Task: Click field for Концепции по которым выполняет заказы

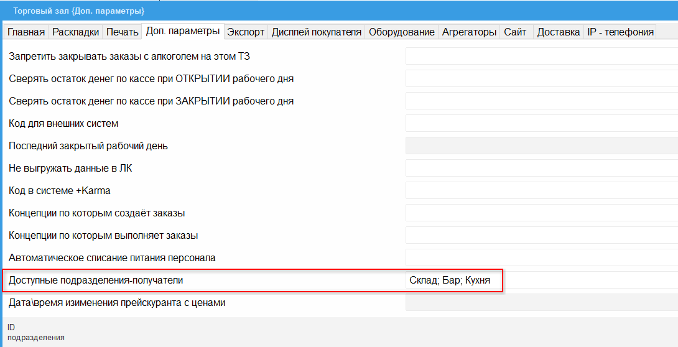Action: pyautogui.click(x=542, y=236)
